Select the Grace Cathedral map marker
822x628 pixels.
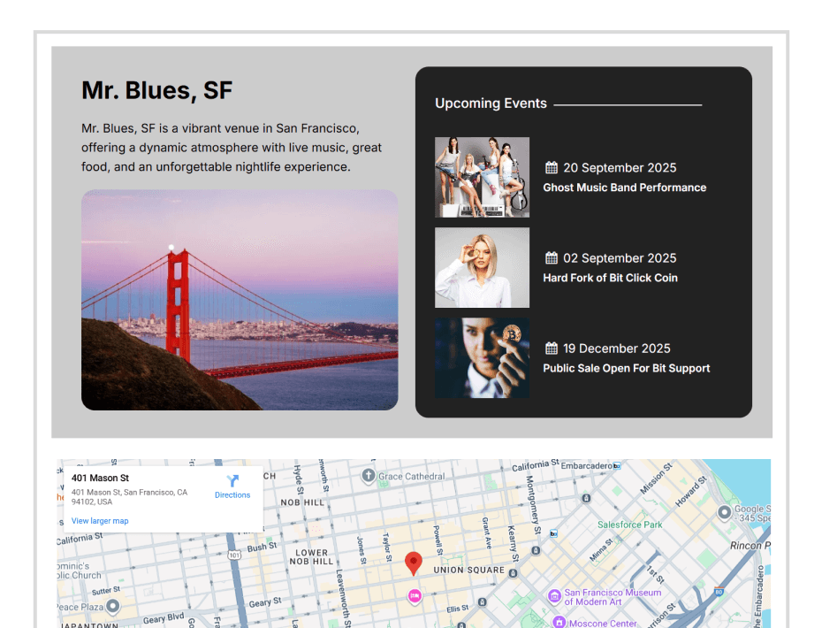[368, 477]
